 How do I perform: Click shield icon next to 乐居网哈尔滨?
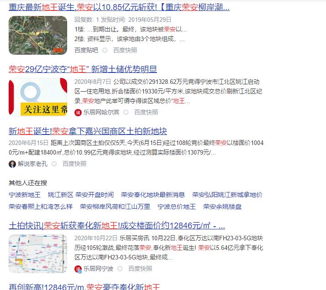tap(126, 112)
